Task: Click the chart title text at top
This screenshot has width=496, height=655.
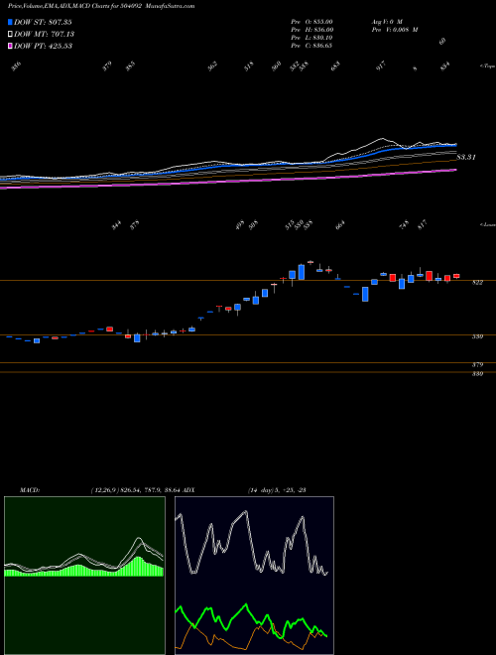Action: coord(101,6)
